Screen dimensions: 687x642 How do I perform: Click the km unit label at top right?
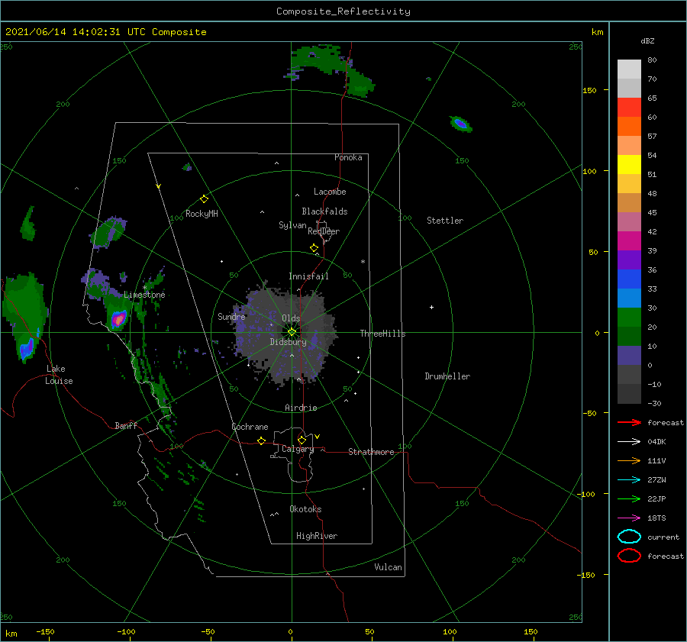pyautogui.click(x=597, y=32)
